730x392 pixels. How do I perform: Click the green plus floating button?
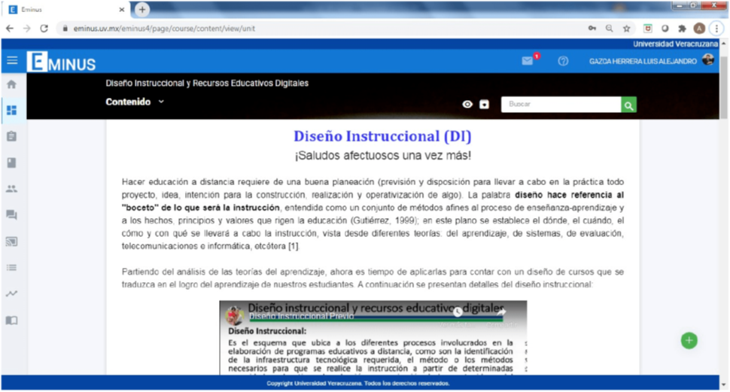689,341
